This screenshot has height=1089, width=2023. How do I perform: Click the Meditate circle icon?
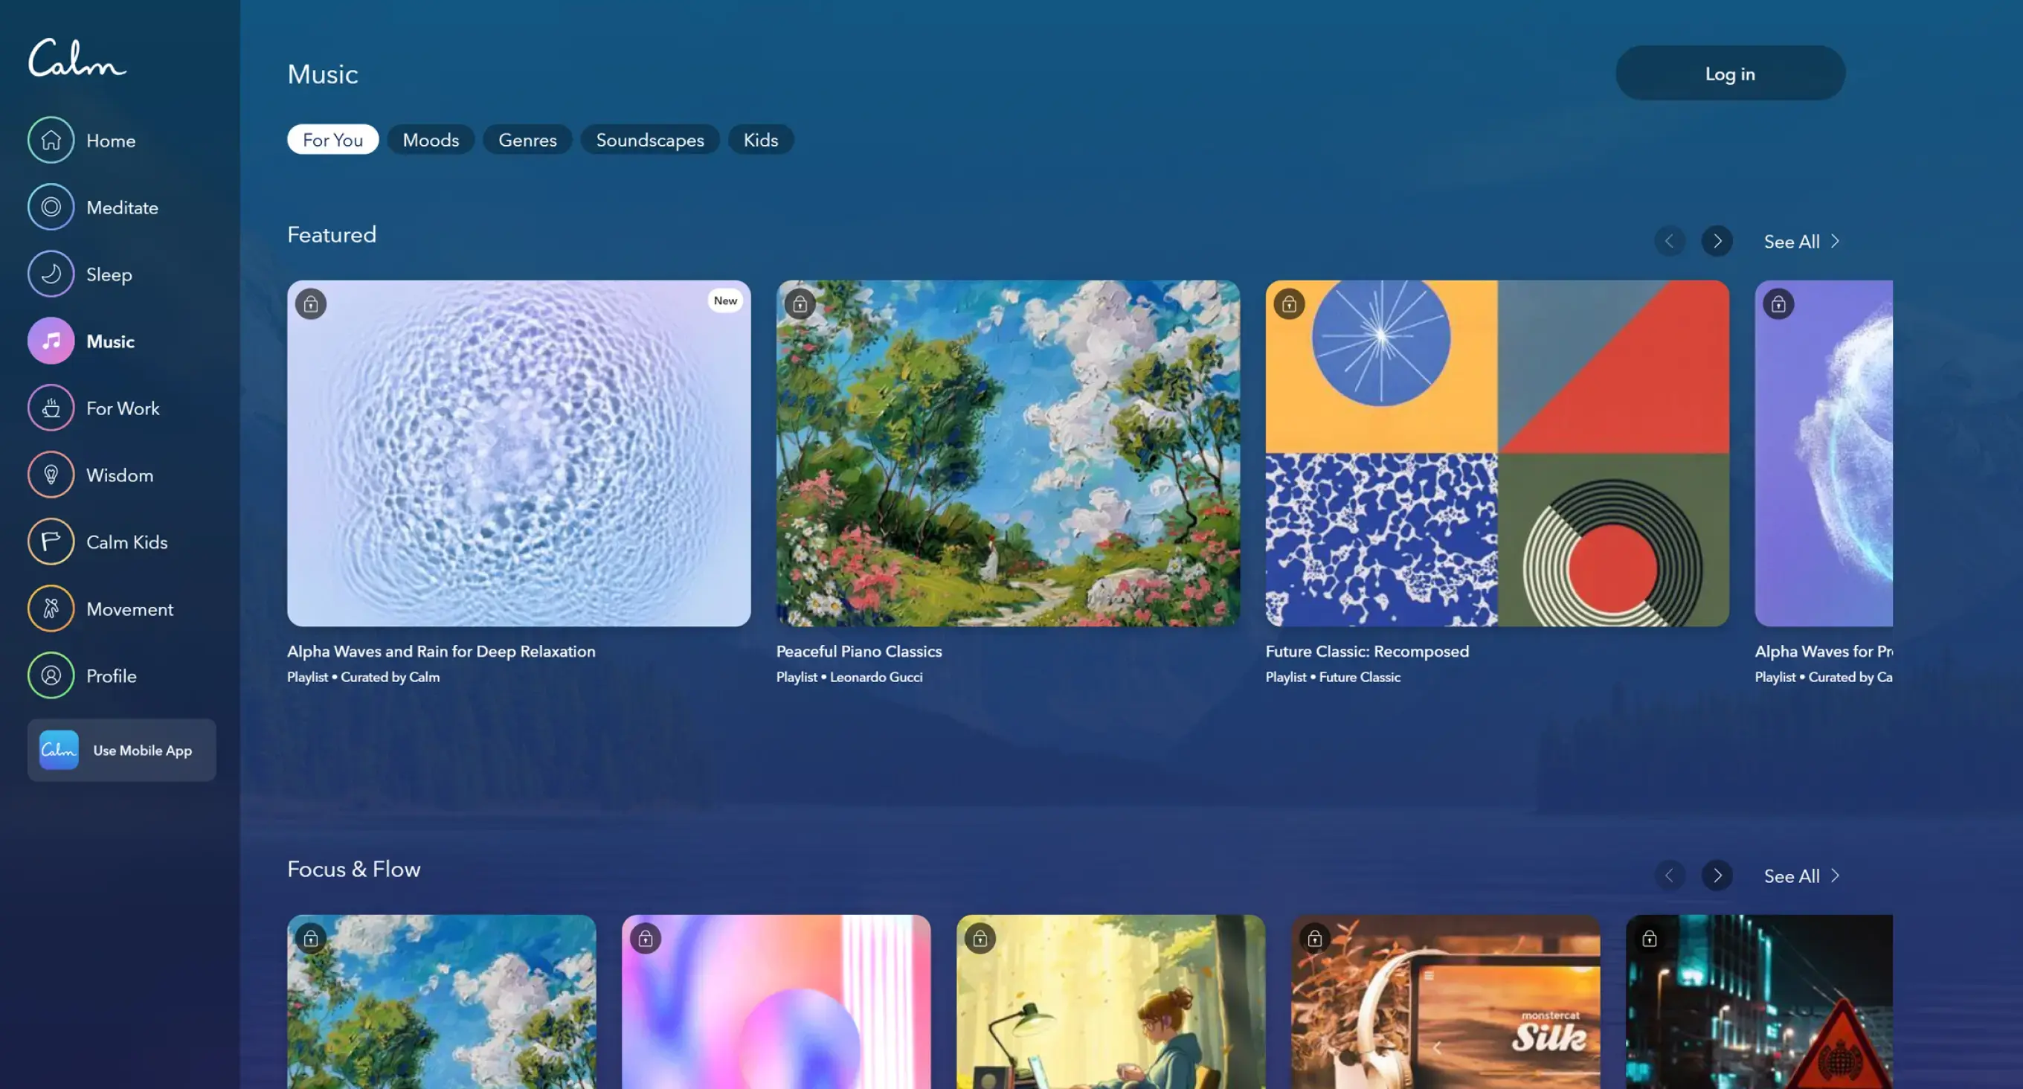click(x=51, y=208)
